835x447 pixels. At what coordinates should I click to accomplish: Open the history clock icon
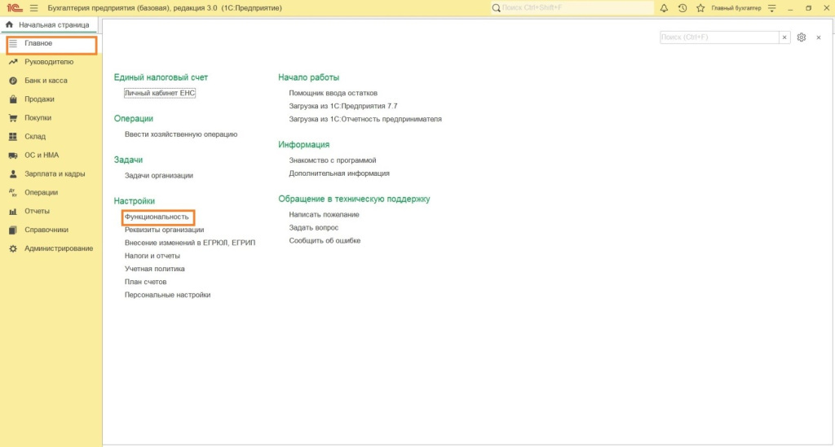(682, 8)
